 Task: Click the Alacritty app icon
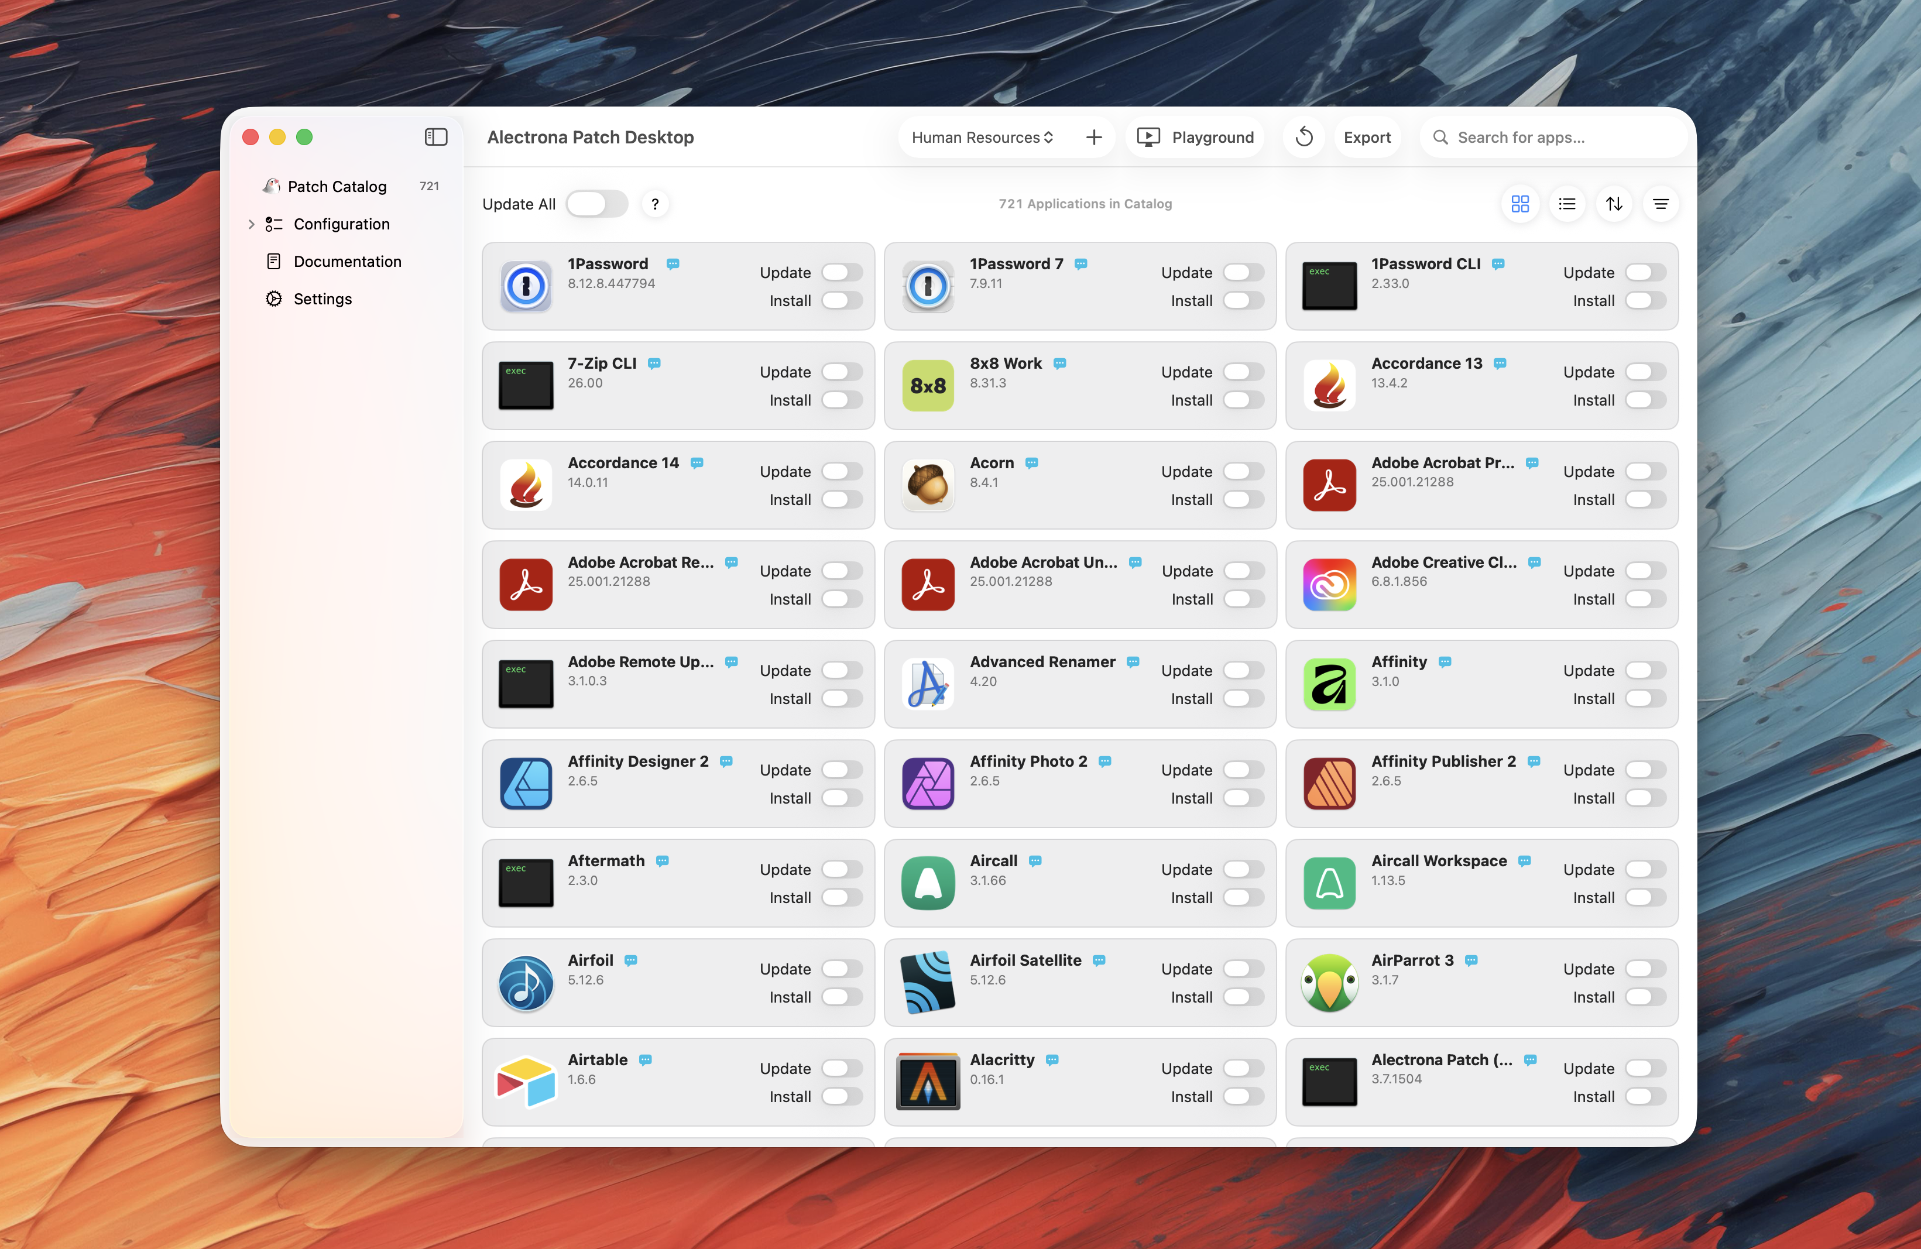tap(927, 1082)
